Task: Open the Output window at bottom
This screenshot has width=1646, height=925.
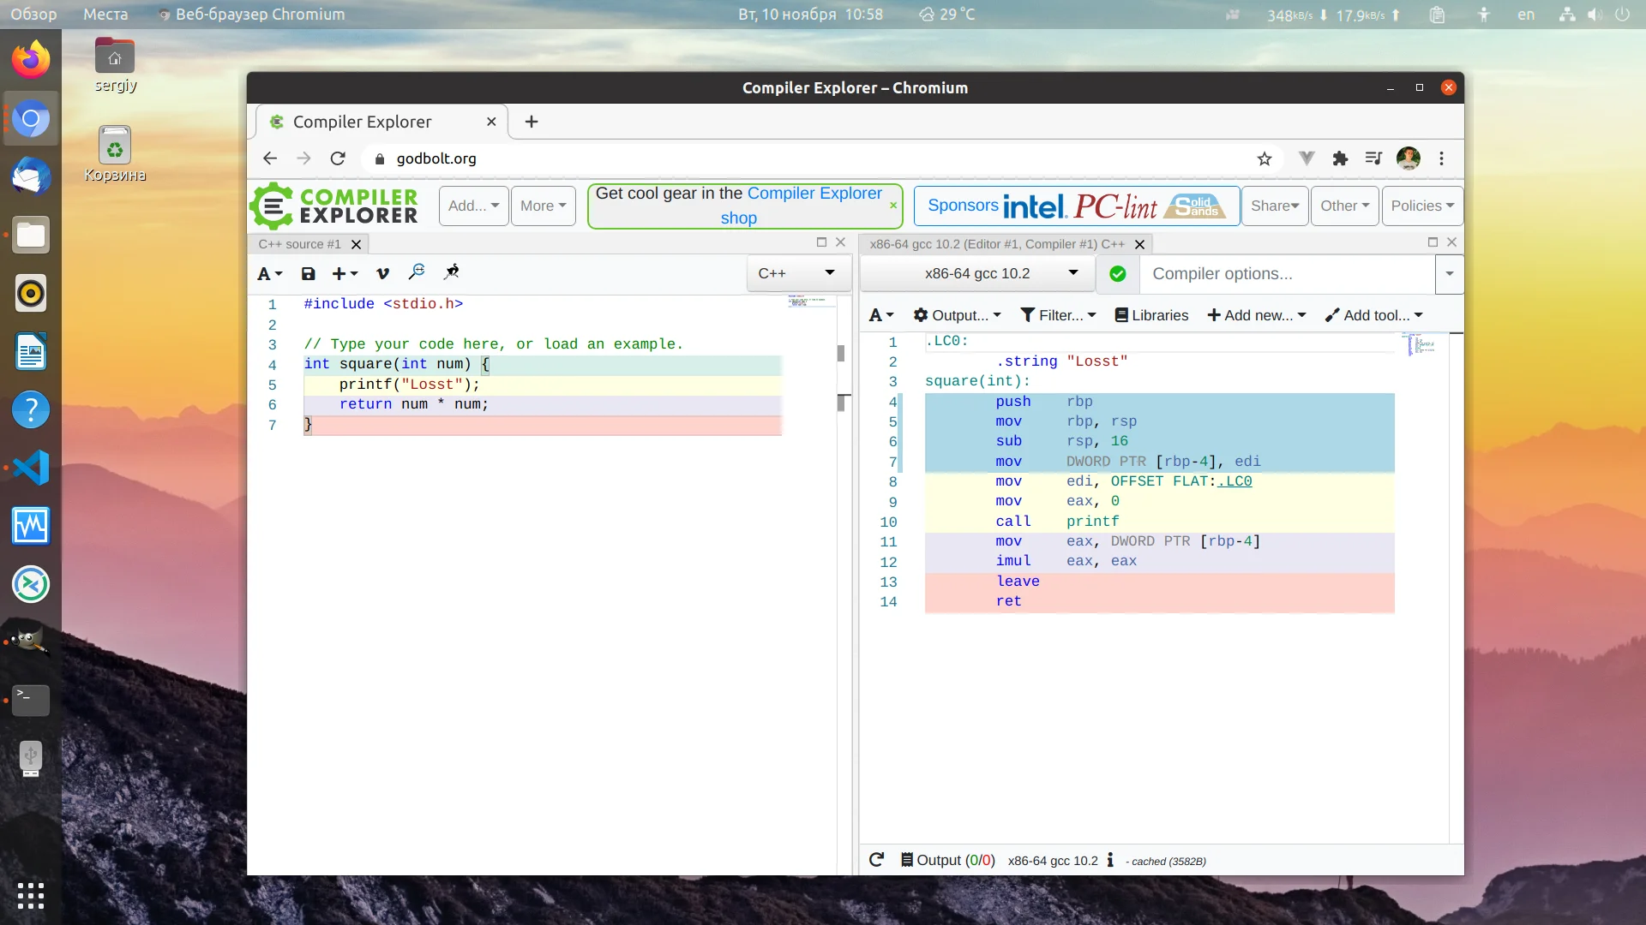Action: pyautogui.click(x=947, y=860)
